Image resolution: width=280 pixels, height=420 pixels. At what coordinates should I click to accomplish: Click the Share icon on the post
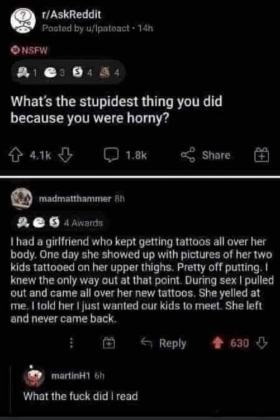coord(188,156)
